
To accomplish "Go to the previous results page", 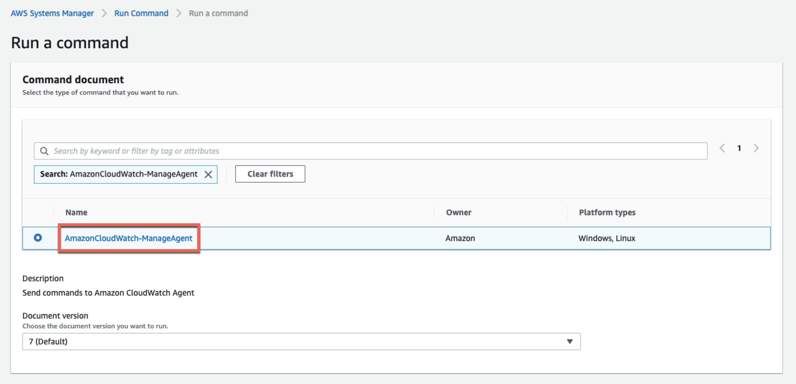I will 722,148.
